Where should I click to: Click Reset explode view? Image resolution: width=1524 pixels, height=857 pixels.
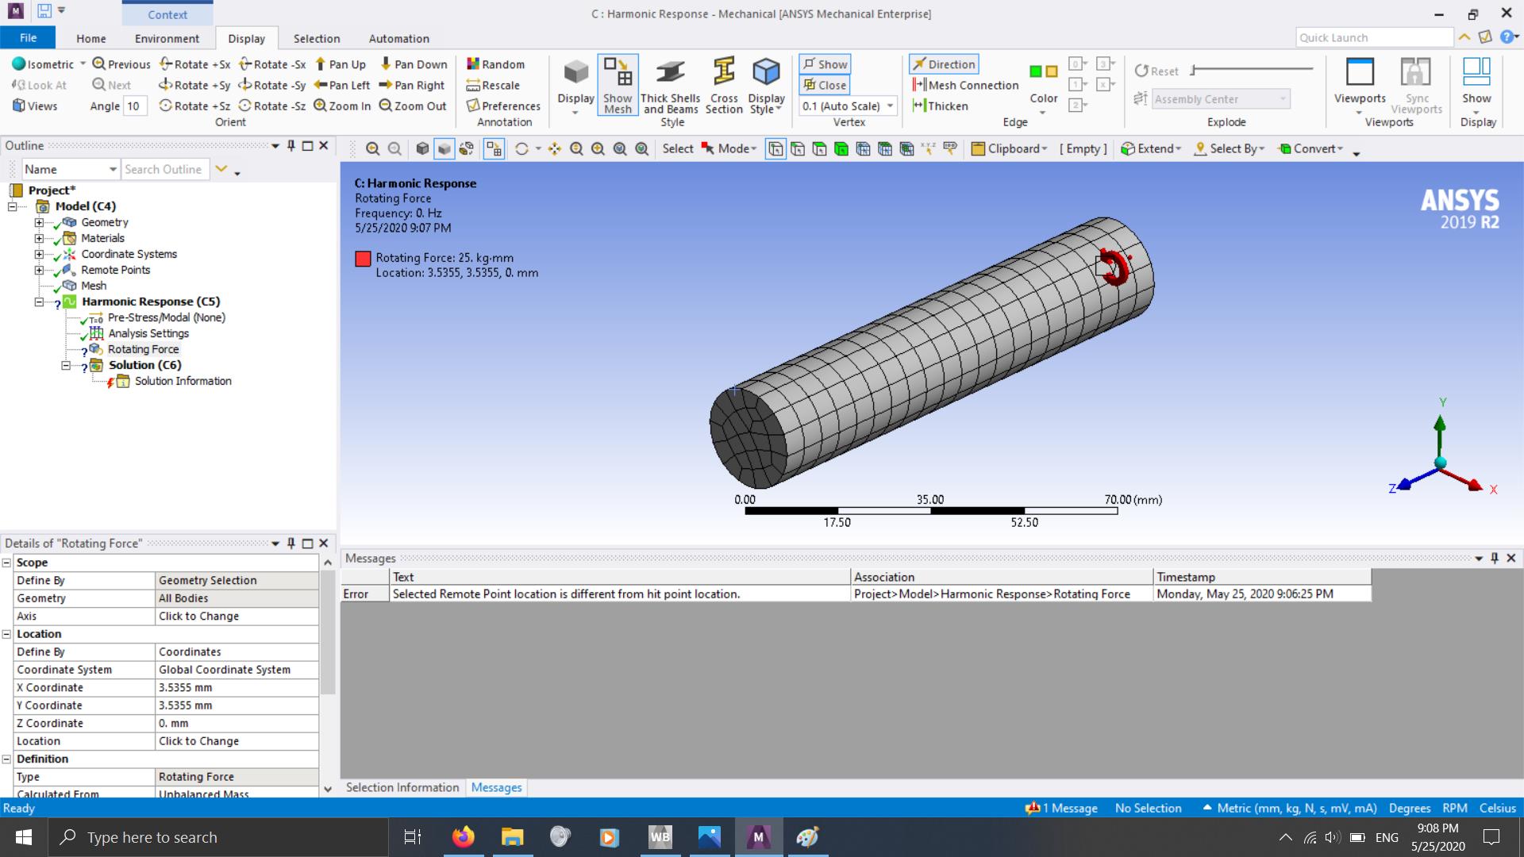click(x=1156, y=71)
